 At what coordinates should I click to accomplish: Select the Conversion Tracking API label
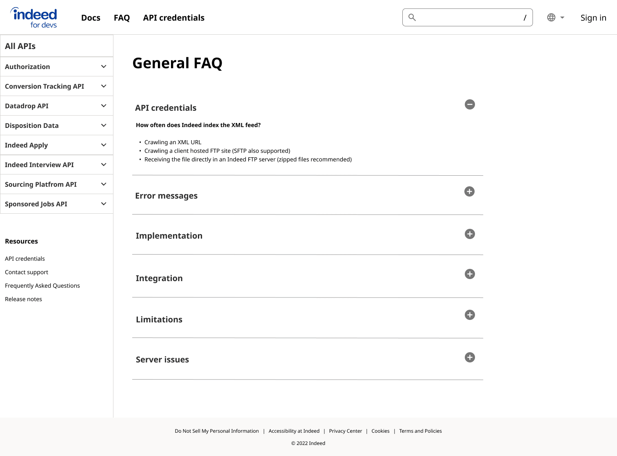click(x=44, y=86)
